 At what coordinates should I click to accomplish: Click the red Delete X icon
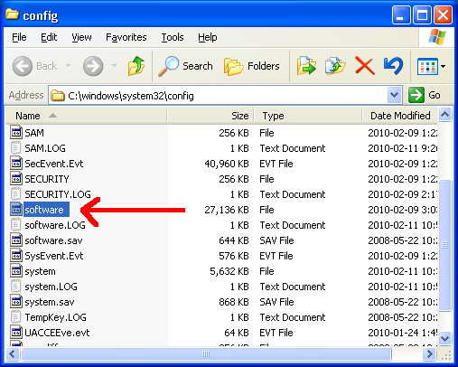point(365,66)
